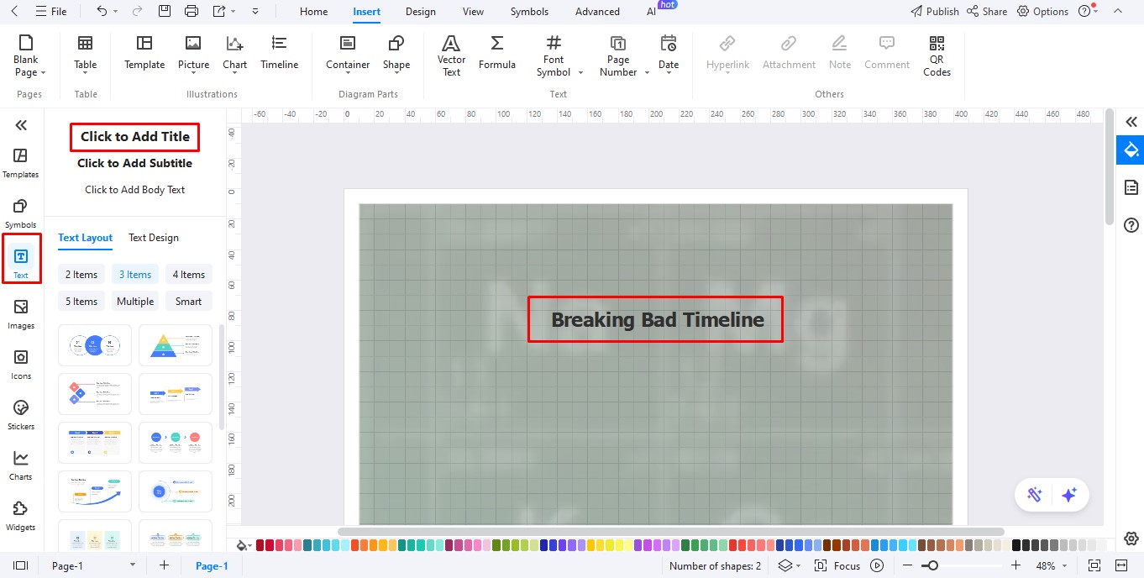Pick the first red swatch in color bar

pyautogui.click(x=260, y=545)
